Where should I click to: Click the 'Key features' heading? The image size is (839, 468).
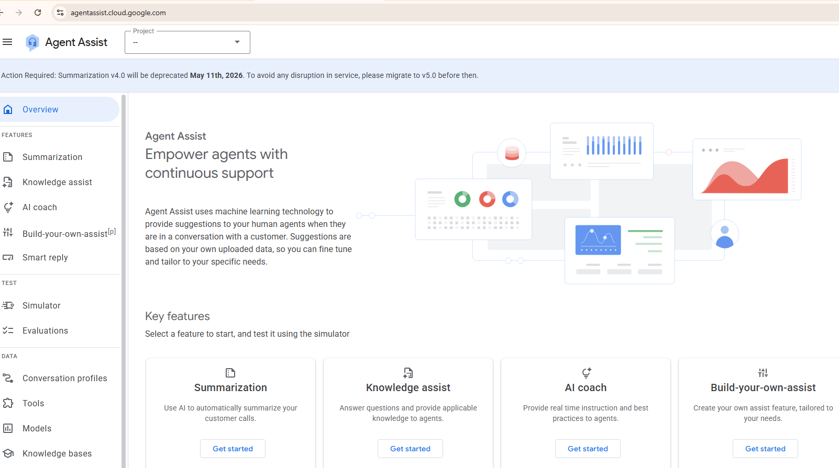(177, 316)
